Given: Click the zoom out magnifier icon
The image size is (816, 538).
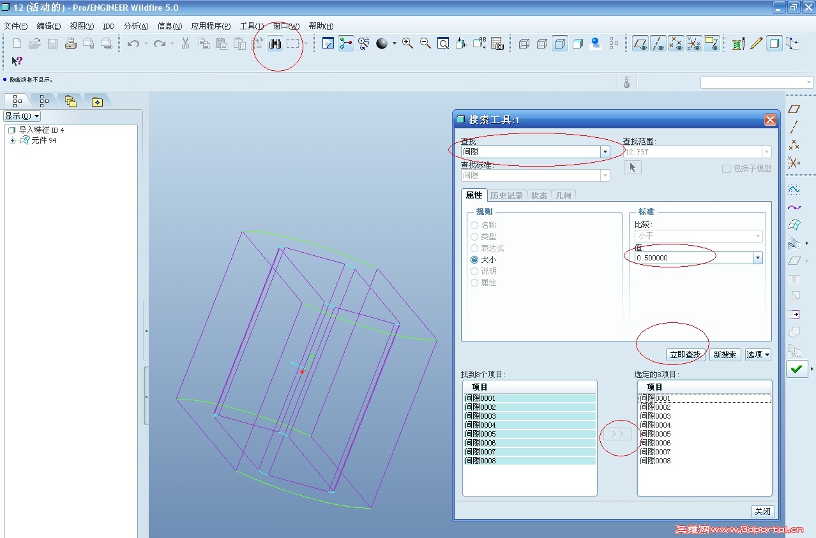Looking at the screenshot, I should coord(425,43).
